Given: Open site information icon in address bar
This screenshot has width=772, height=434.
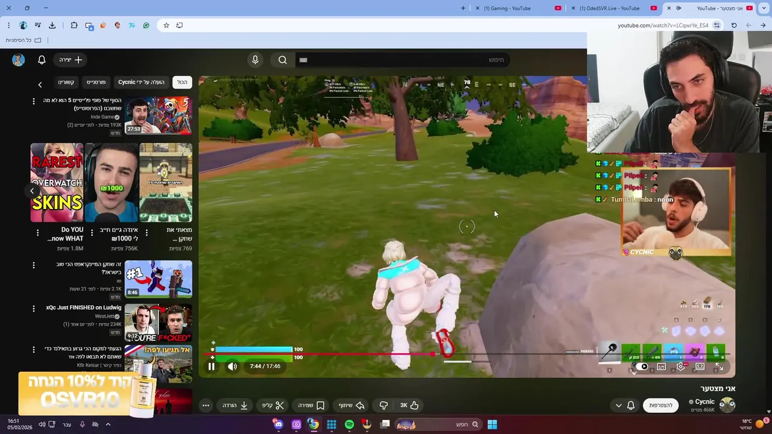Looking at the screenshot, I should (x=717, y=25).
